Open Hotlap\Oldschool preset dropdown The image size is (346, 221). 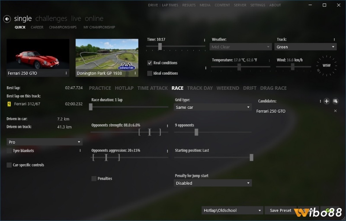(x=232, y=211)
